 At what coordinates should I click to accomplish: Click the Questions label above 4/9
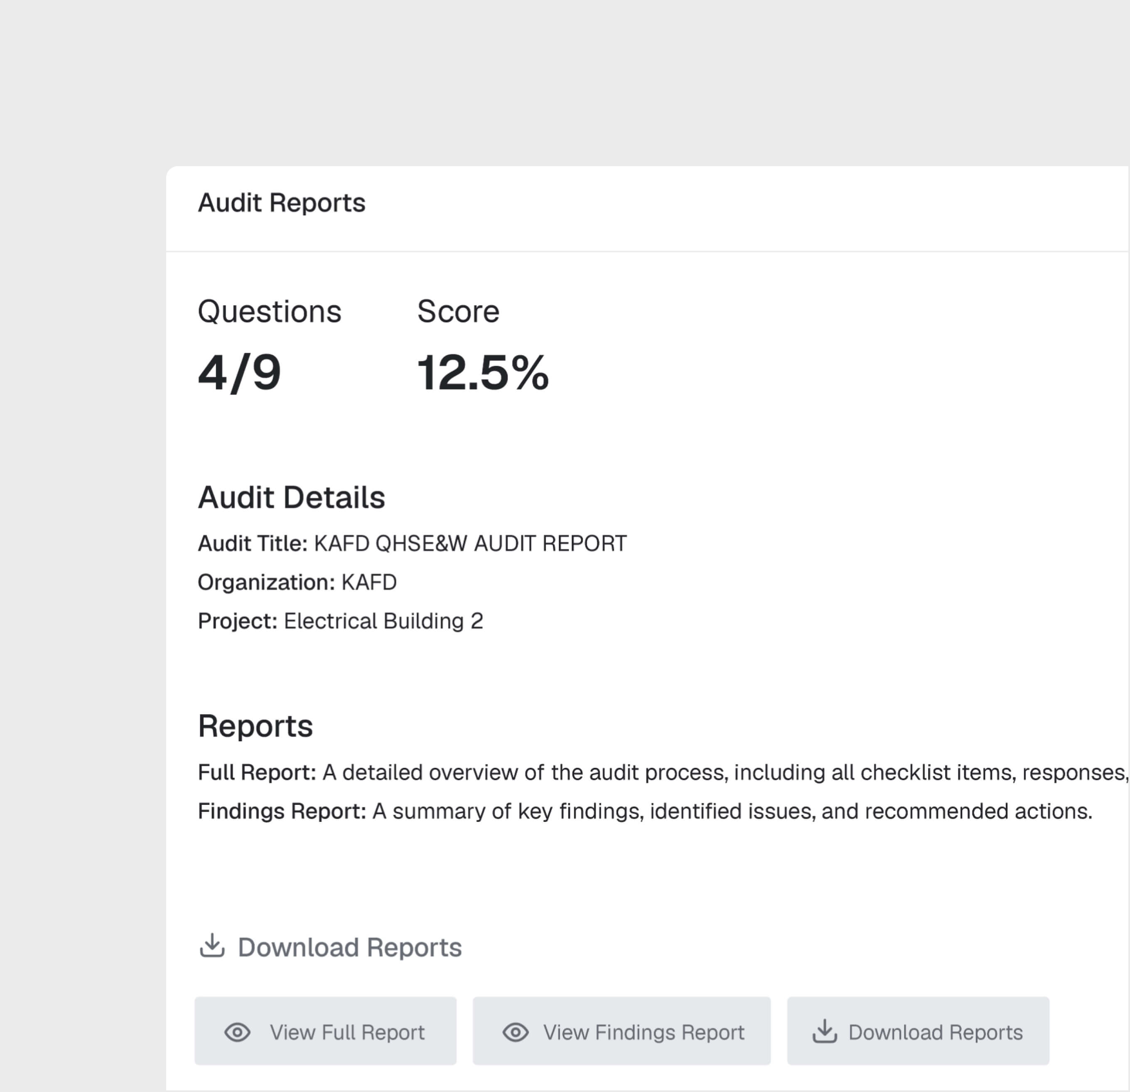pyautogui.click(x=269, y=310)
